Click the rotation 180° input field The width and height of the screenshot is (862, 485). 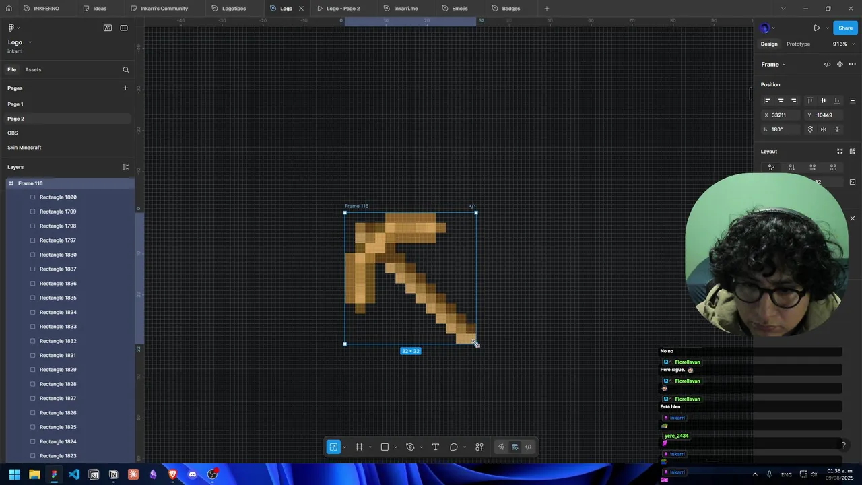click(x=781, y=129)
